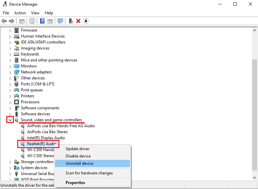Select Intel(R) Display Audio device
This screenshot has width=258, height=189.
[46, 138]
